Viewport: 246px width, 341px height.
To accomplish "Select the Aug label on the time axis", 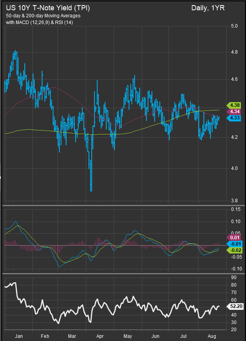I will (x=212, y=337).
